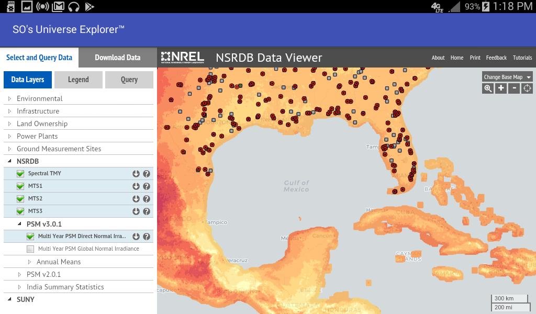
Task: Open help for MTS2 layer
Action: (147, 199)
